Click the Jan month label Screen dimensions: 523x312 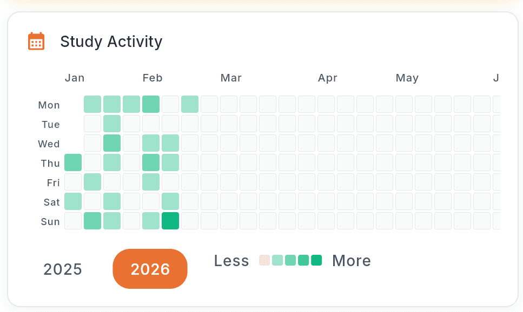click(75, 78)
